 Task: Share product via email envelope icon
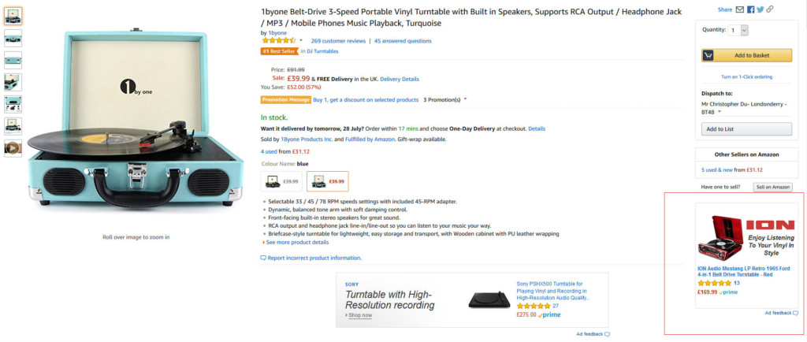point(740,9)
